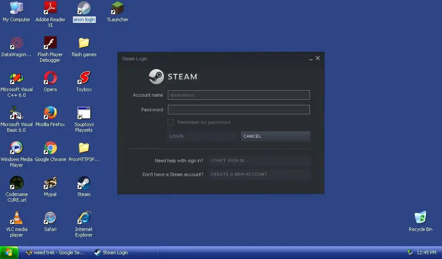Select the Adobe Reader XI shortcut
Image resolution: width=442 pixels, height=259 pixels.
point(50,8)
